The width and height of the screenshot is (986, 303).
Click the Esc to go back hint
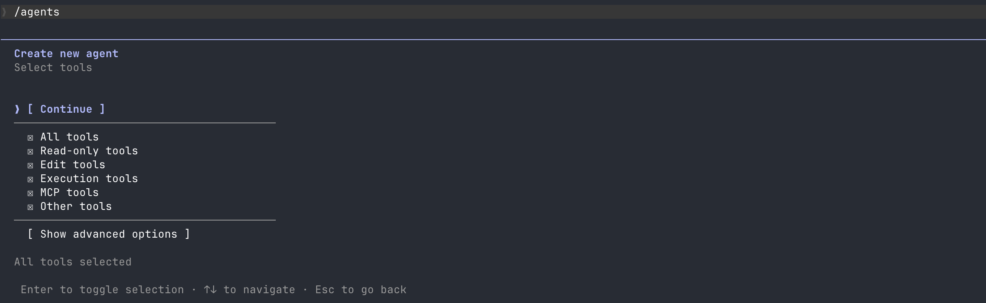(x=361, y=290)
